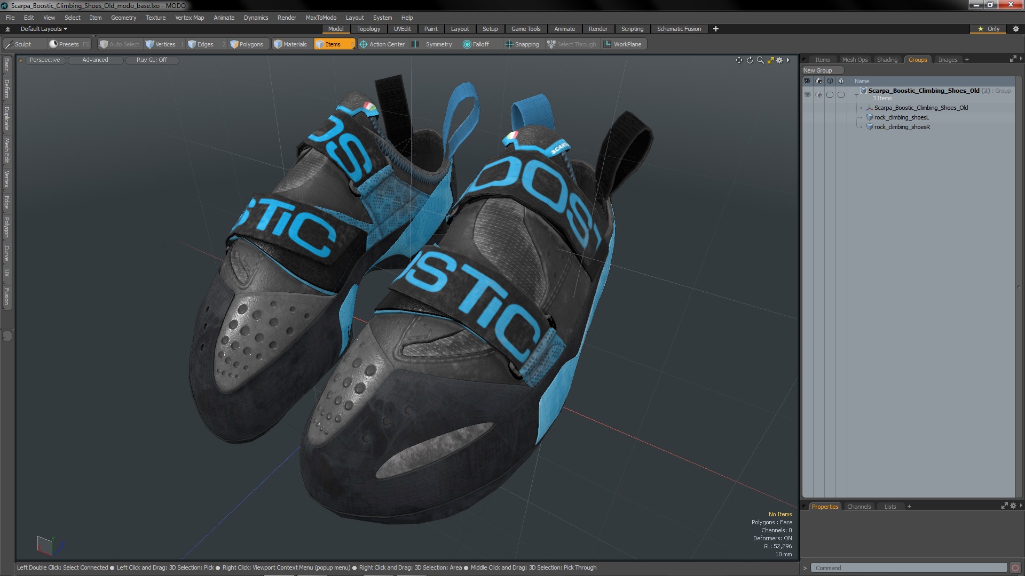
Task: Toggle Symmetry mode
Action: pos(432,44)
